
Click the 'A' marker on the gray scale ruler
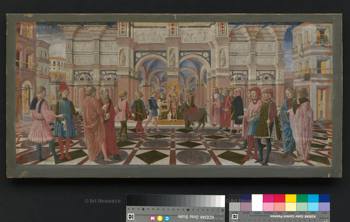(222, 210)
